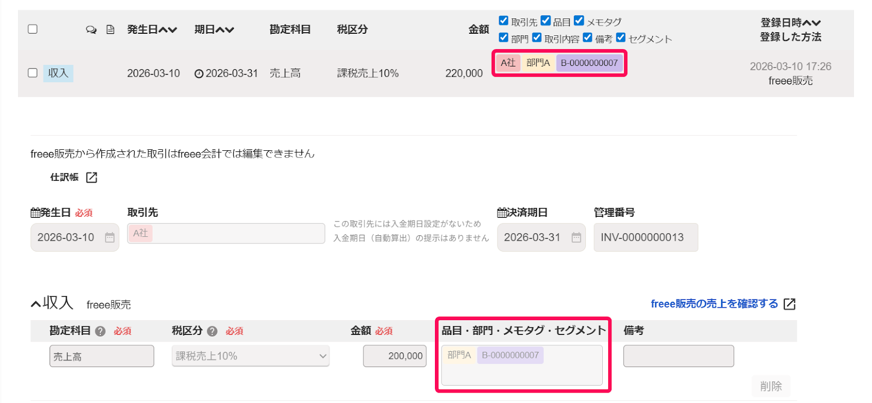The image size is (872, 403).
Task: Click the empty 備考 input field
Action: 679,356
